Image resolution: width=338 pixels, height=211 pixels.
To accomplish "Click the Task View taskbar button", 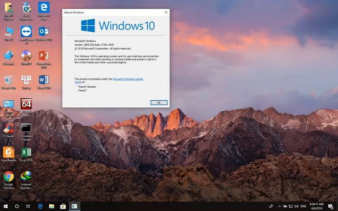I will click(28, 206).
